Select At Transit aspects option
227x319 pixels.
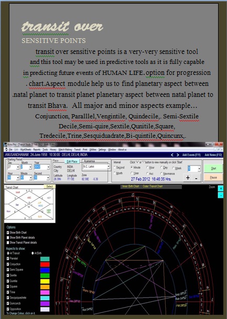8,254
